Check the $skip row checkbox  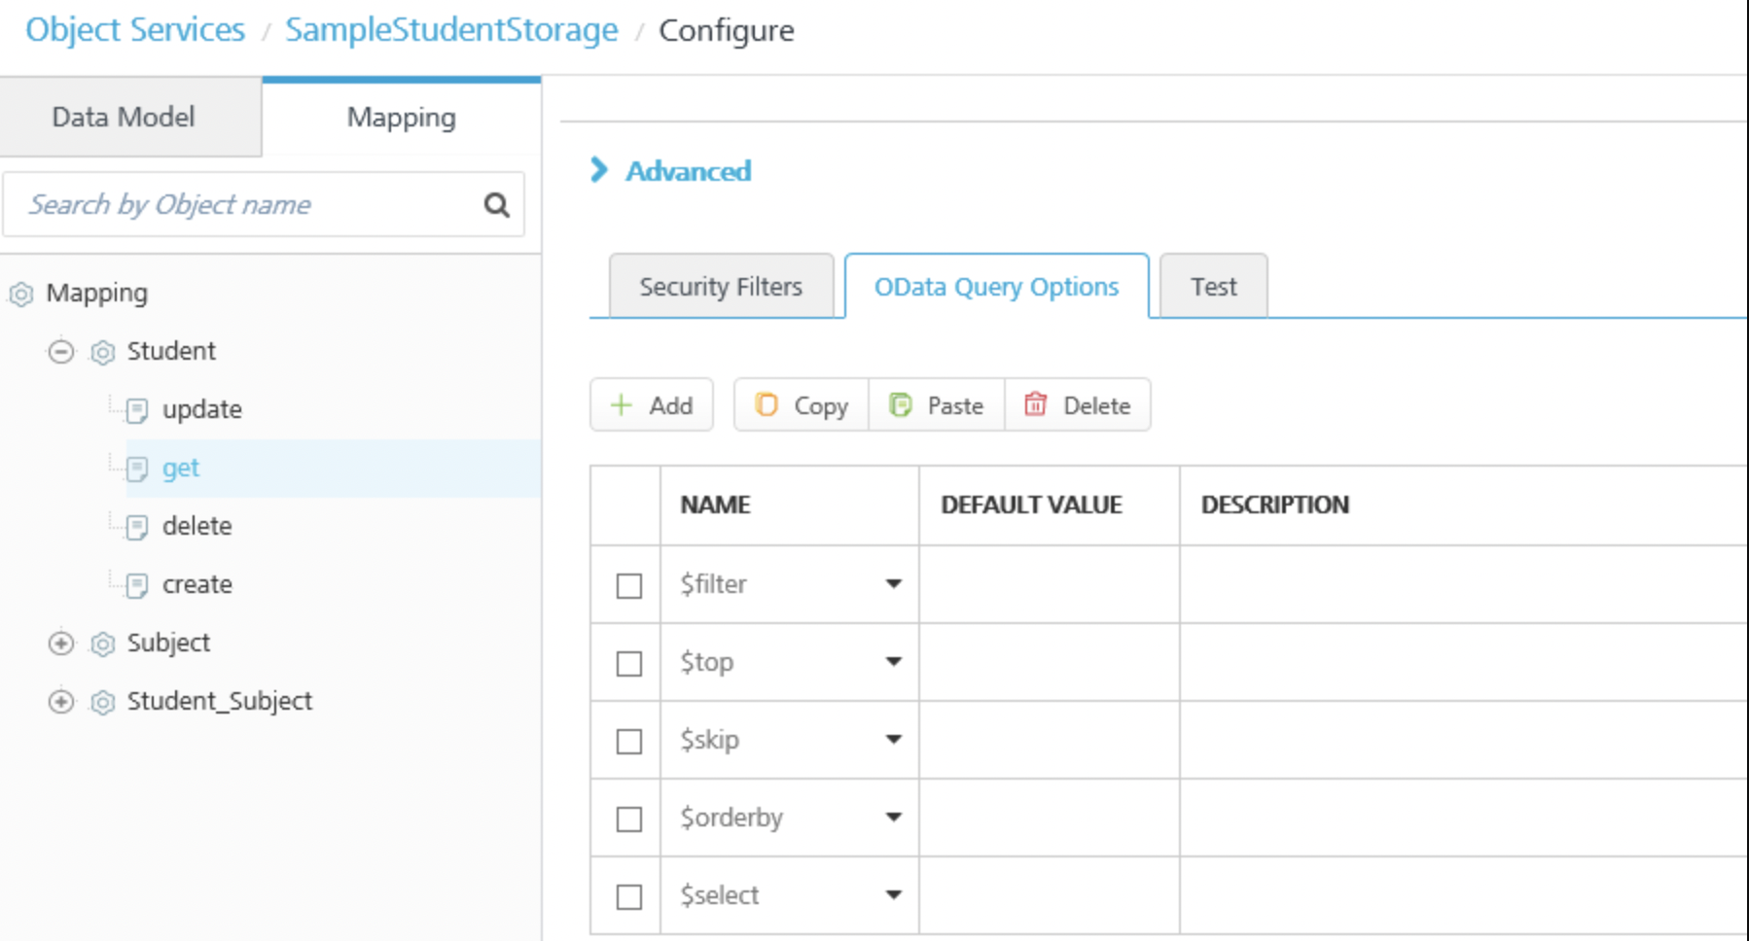(x=629, y=742)
